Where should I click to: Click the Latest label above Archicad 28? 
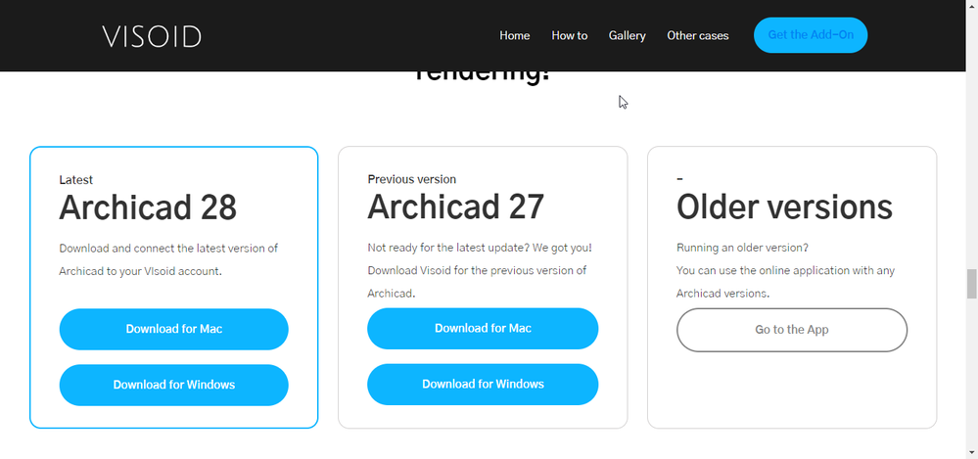76,180
